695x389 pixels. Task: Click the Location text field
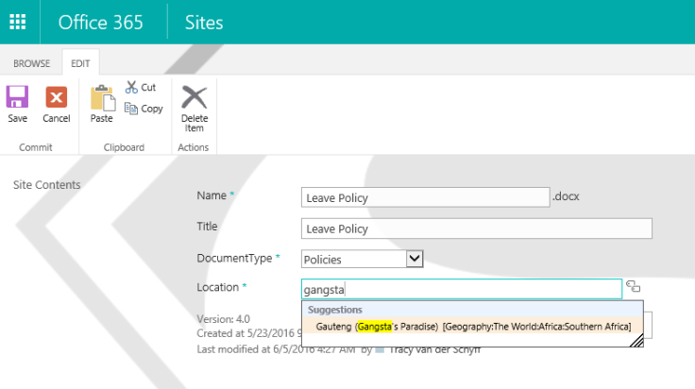[x=461, y=289]
